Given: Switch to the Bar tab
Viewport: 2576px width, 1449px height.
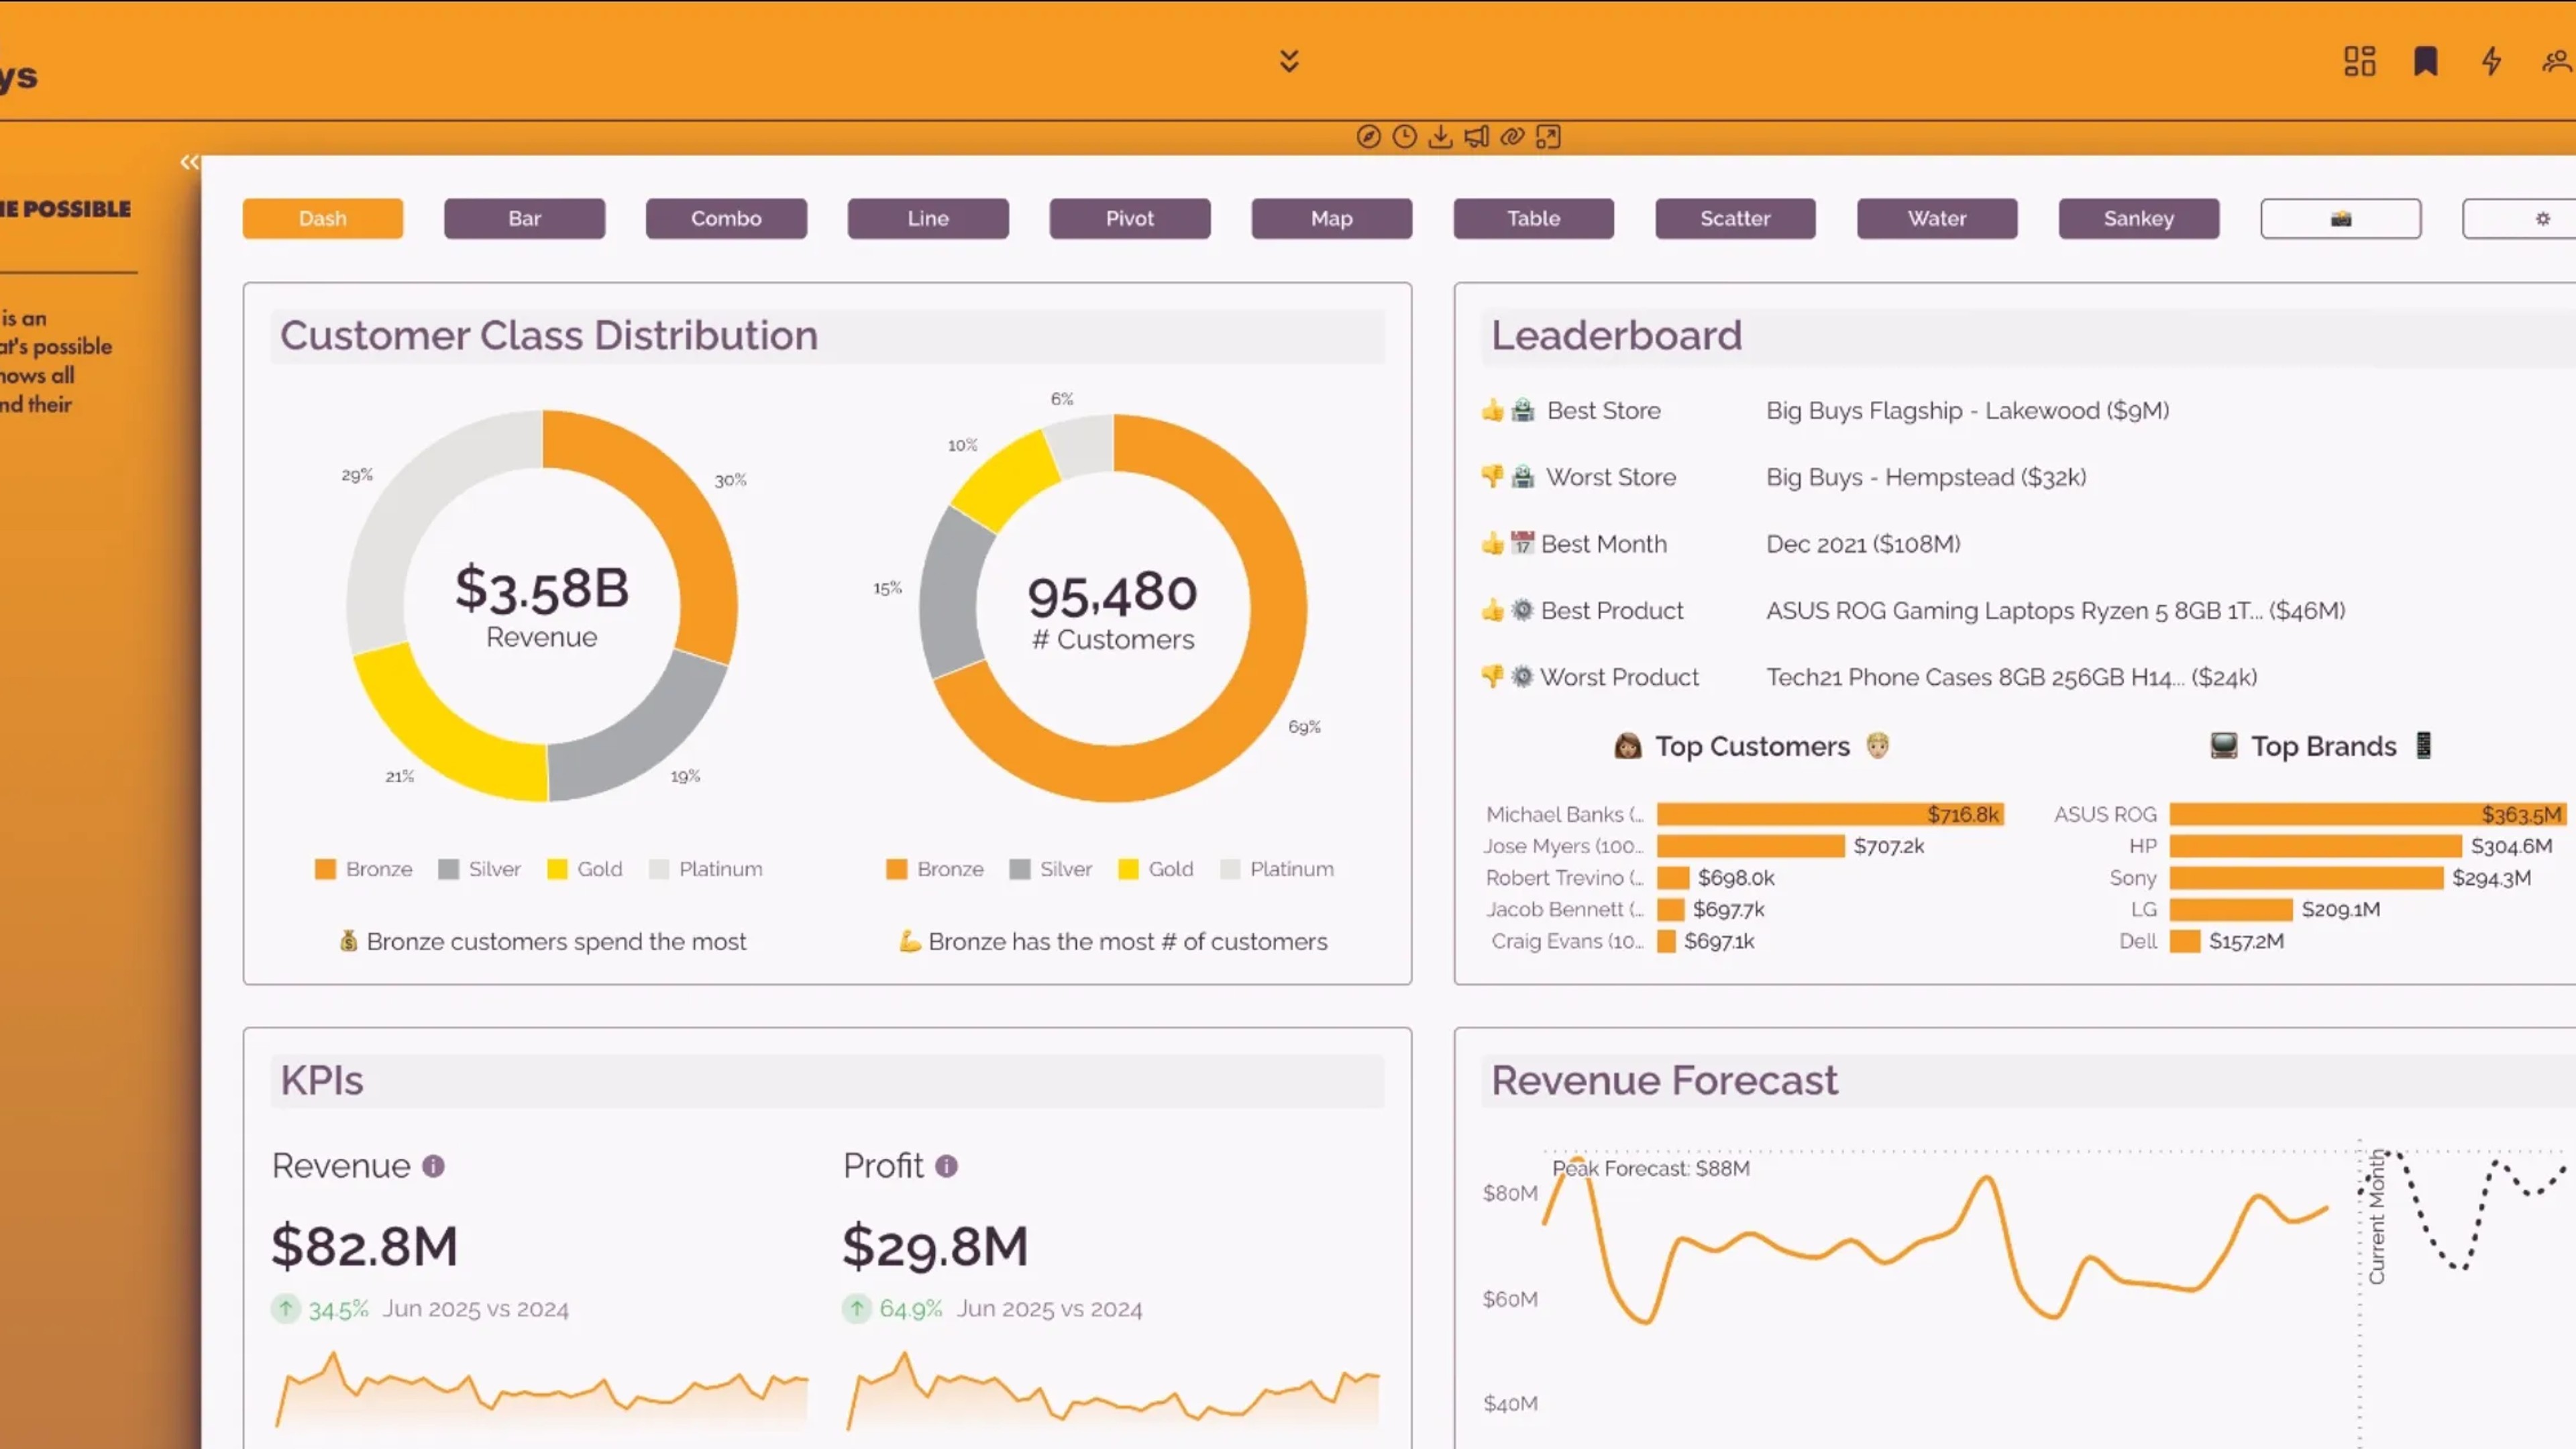Looking at the screenshot, I should click(x=525, y=218).
